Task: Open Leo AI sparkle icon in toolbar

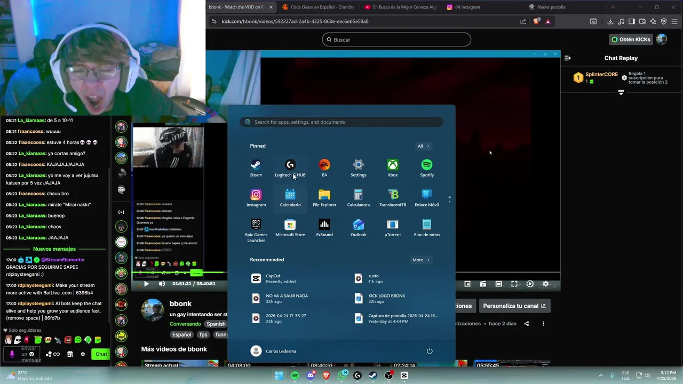Action: [x=653, y=21]
